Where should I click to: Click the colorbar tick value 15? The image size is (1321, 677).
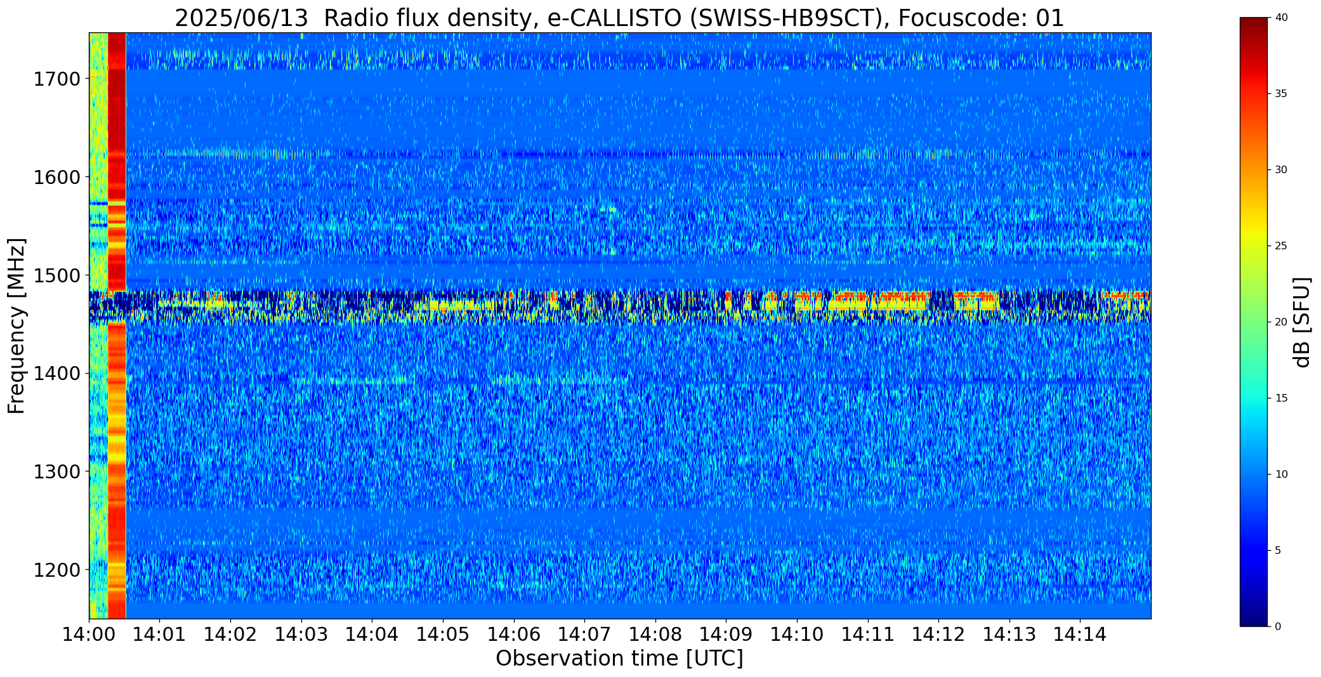coord(1281,398)
